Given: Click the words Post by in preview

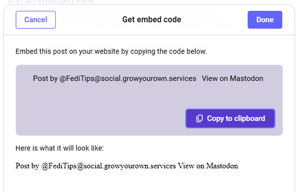Looking at the screenshot, I should point(27,166).
